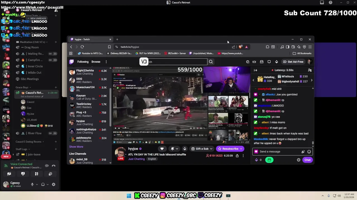Image resolution: width=357 pixels, height=200 pixels.
Task: Click the Chat send button
Action: [x=308, y=160]
